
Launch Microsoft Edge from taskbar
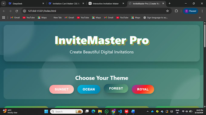tap(93, 111)
